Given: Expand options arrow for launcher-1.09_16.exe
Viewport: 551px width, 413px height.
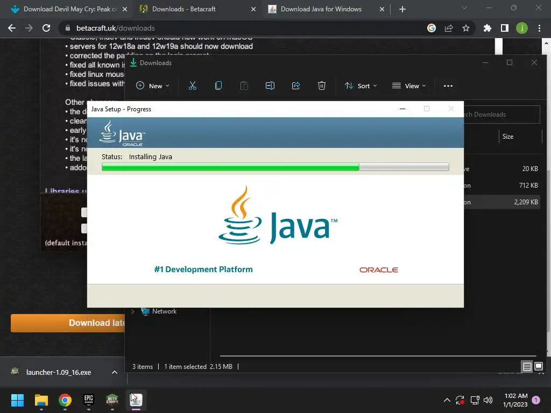Looking at the screenshot, I should pos(115,372).
